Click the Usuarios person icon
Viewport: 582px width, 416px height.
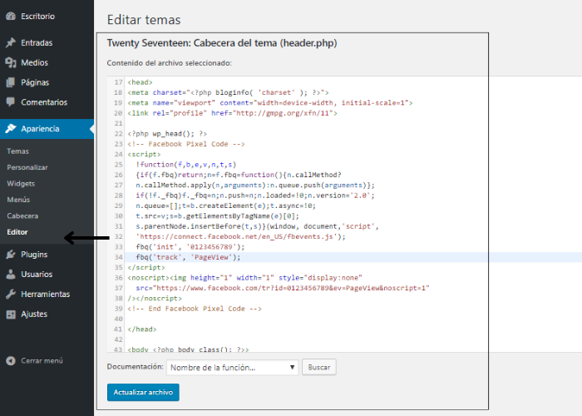[10, 275]
